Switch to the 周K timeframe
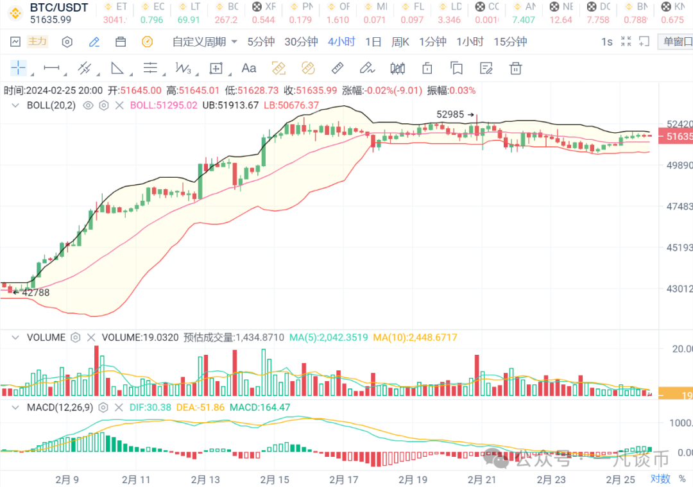Screen dimensions: 693x487 click(x=400, y=42)
